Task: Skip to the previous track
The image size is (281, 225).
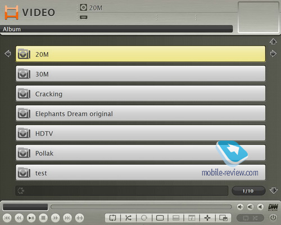Action: [x=7, y=218]
